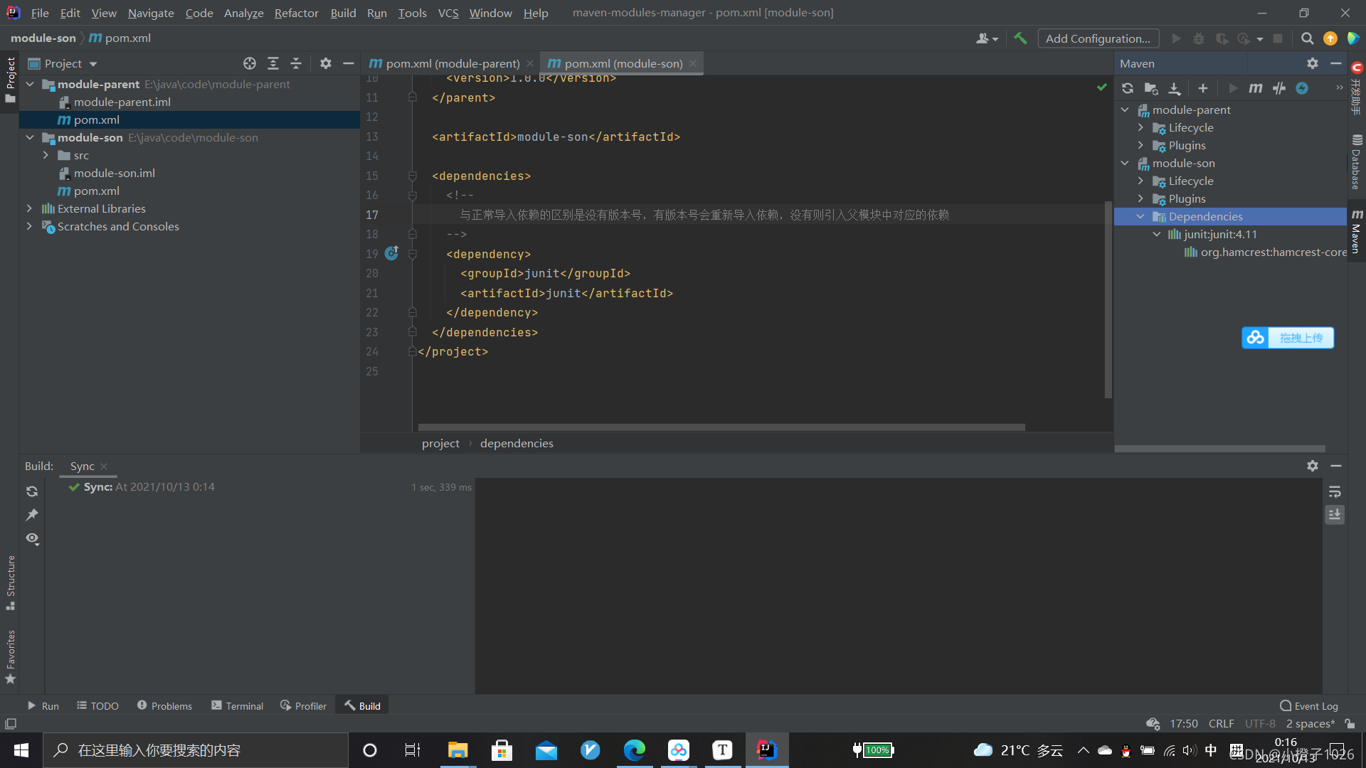Select module-parent.iml file
Screen dimensions: 1366x768
tap(122, 102)
